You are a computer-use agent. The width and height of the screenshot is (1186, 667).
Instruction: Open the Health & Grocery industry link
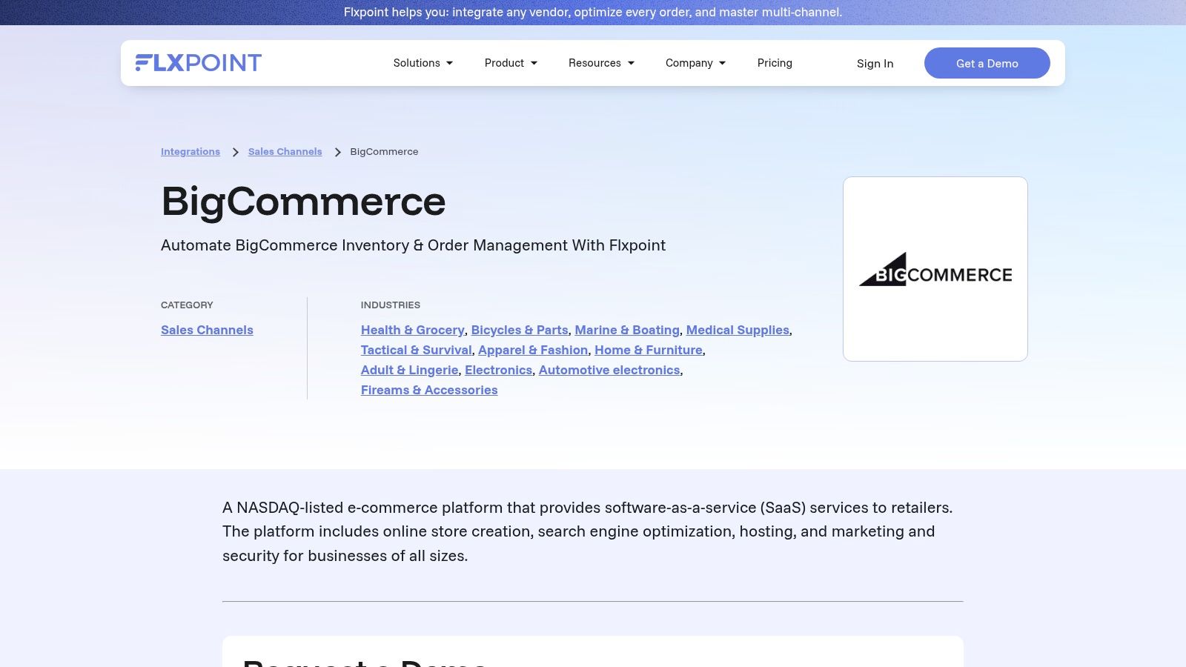pos(412,331)
